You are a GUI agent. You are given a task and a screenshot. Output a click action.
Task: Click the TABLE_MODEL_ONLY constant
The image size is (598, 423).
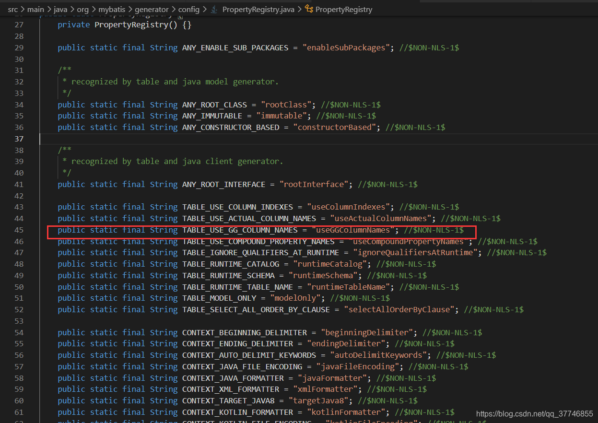[x=219, y=298]
